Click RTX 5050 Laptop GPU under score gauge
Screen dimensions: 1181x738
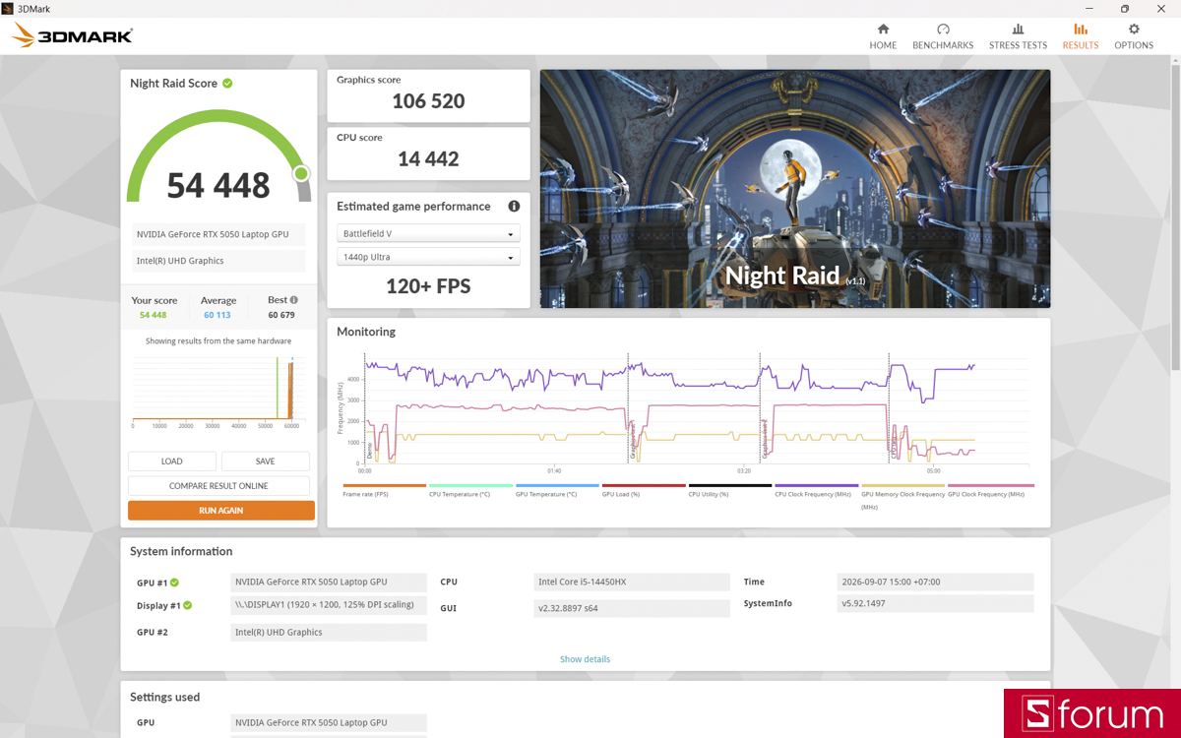(x=218, y=234)
